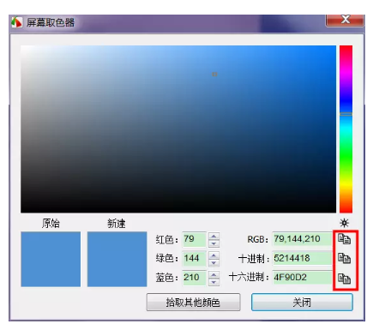Click the hexadecimal field 4F90D2
This screenshot has height=330, width=379.
302,278
